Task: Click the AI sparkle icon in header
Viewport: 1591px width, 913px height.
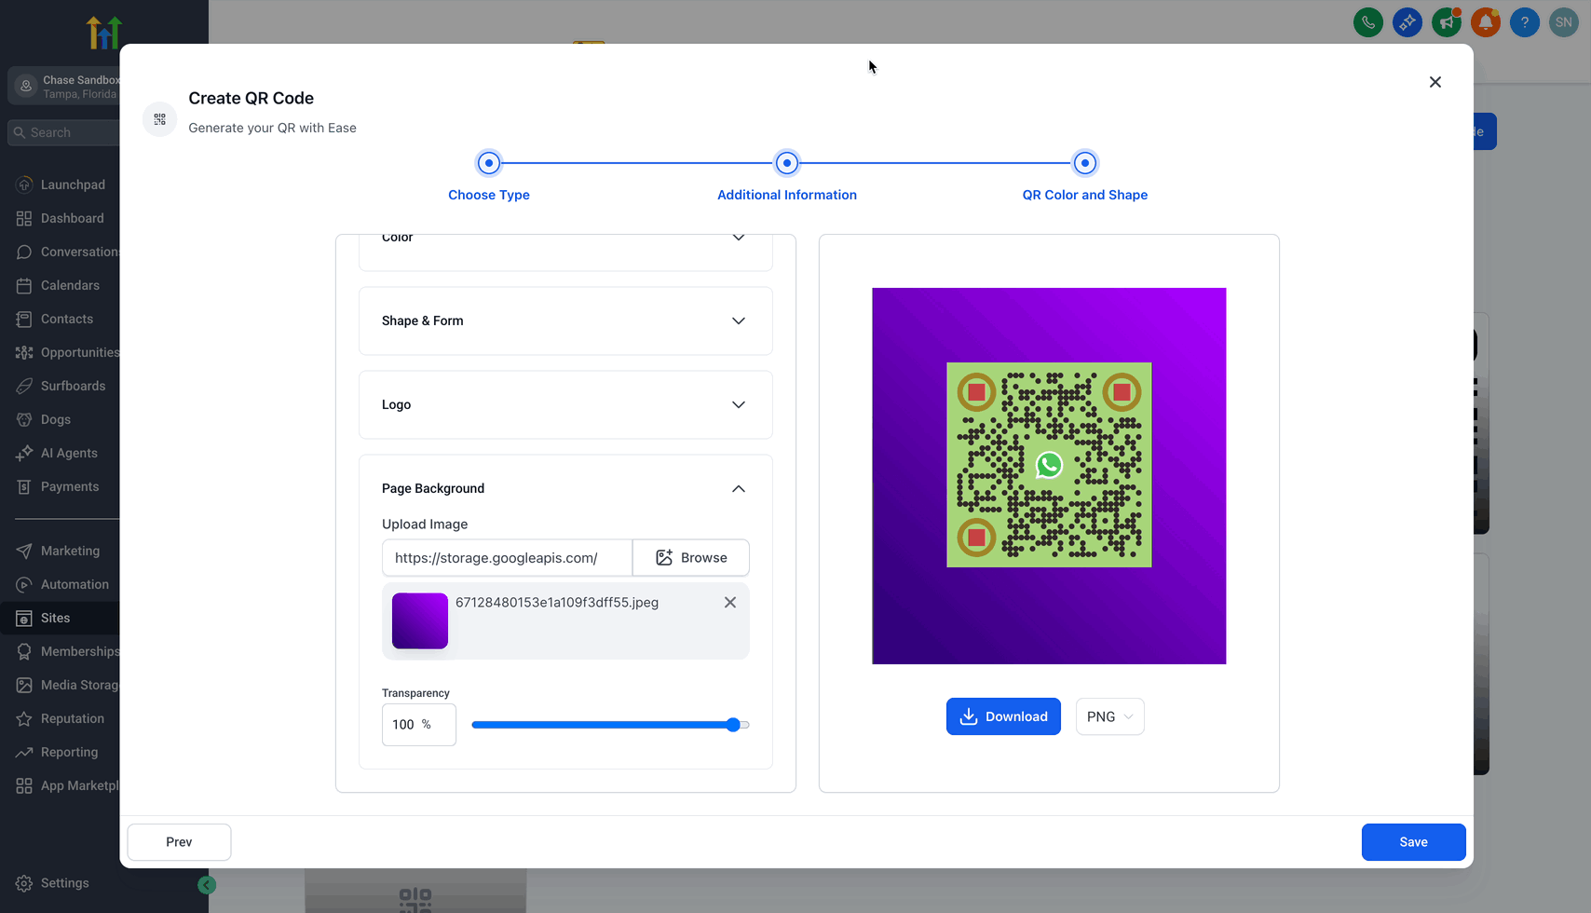Action: coord(1407,22)
